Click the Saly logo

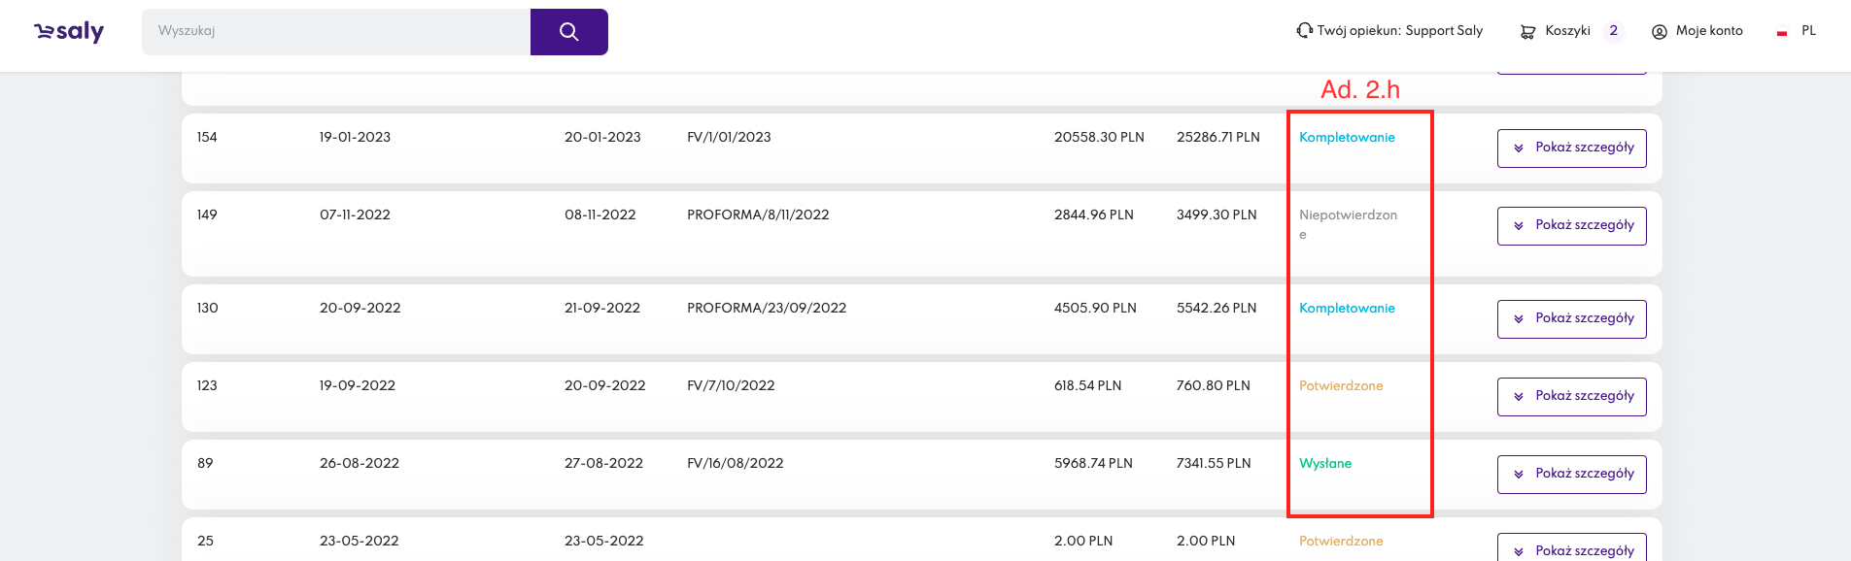coord(69,32)
